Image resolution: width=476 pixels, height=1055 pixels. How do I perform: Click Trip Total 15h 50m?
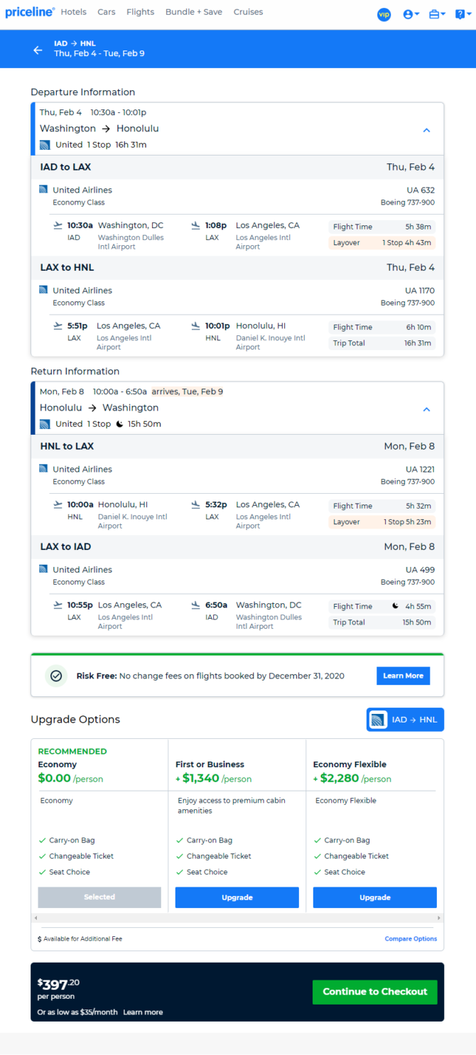[x=382, y=622]
